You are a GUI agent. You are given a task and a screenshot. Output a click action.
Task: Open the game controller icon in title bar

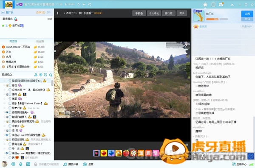[x=221, y=4]
